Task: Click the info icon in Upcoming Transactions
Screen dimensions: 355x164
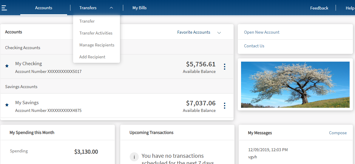Action: click(x=134, y=157)
